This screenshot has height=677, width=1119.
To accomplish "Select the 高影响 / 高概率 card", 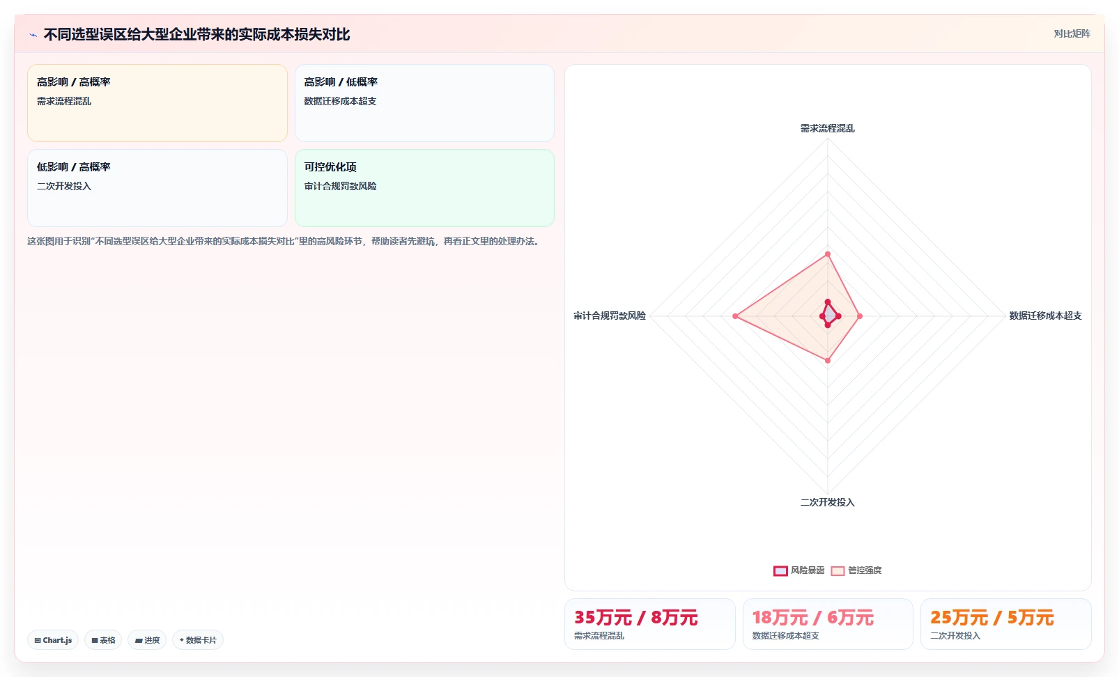I will coord(157,103).
